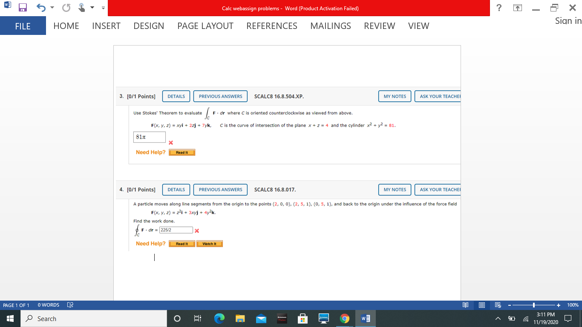Screen dimensions: 582x327
Task: Increase zoom using the slider plus button
Action: coord(559,305)
